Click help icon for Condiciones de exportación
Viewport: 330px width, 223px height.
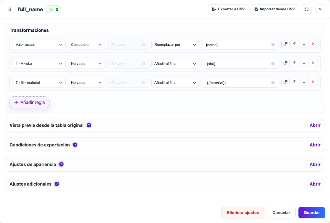[75, 145]
